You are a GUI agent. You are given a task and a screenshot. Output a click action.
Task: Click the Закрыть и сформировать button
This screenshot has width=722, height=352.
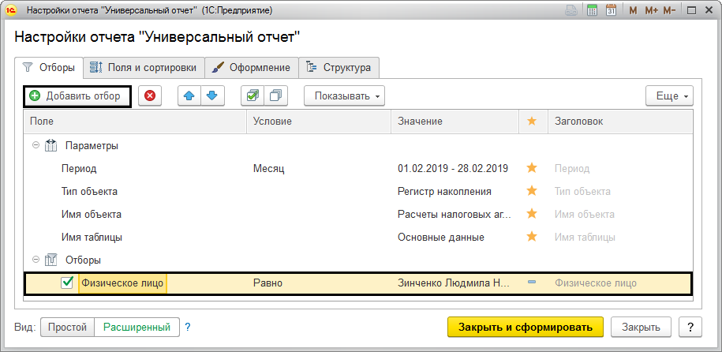(525, 327)
